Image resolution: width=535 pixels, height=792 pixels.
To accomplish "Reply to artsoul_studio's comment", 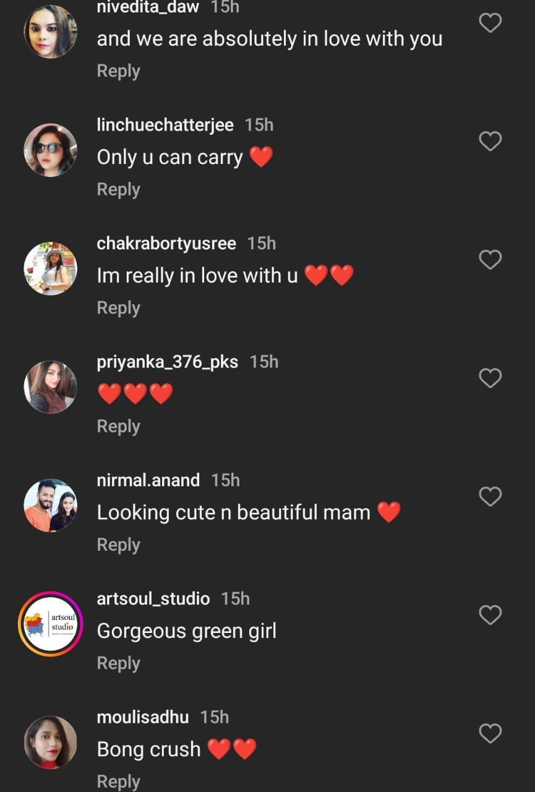I will [x=118, y=663].
